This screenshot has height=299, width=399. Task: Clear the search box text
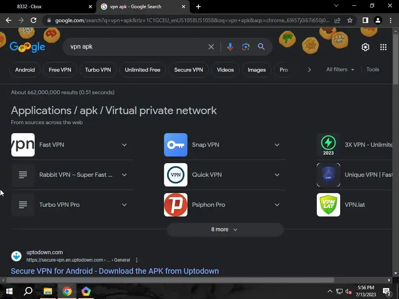point(211,47)
